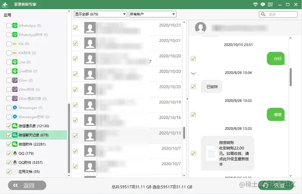Click the message list icon in title bar
302x194 pixels.
270,4
